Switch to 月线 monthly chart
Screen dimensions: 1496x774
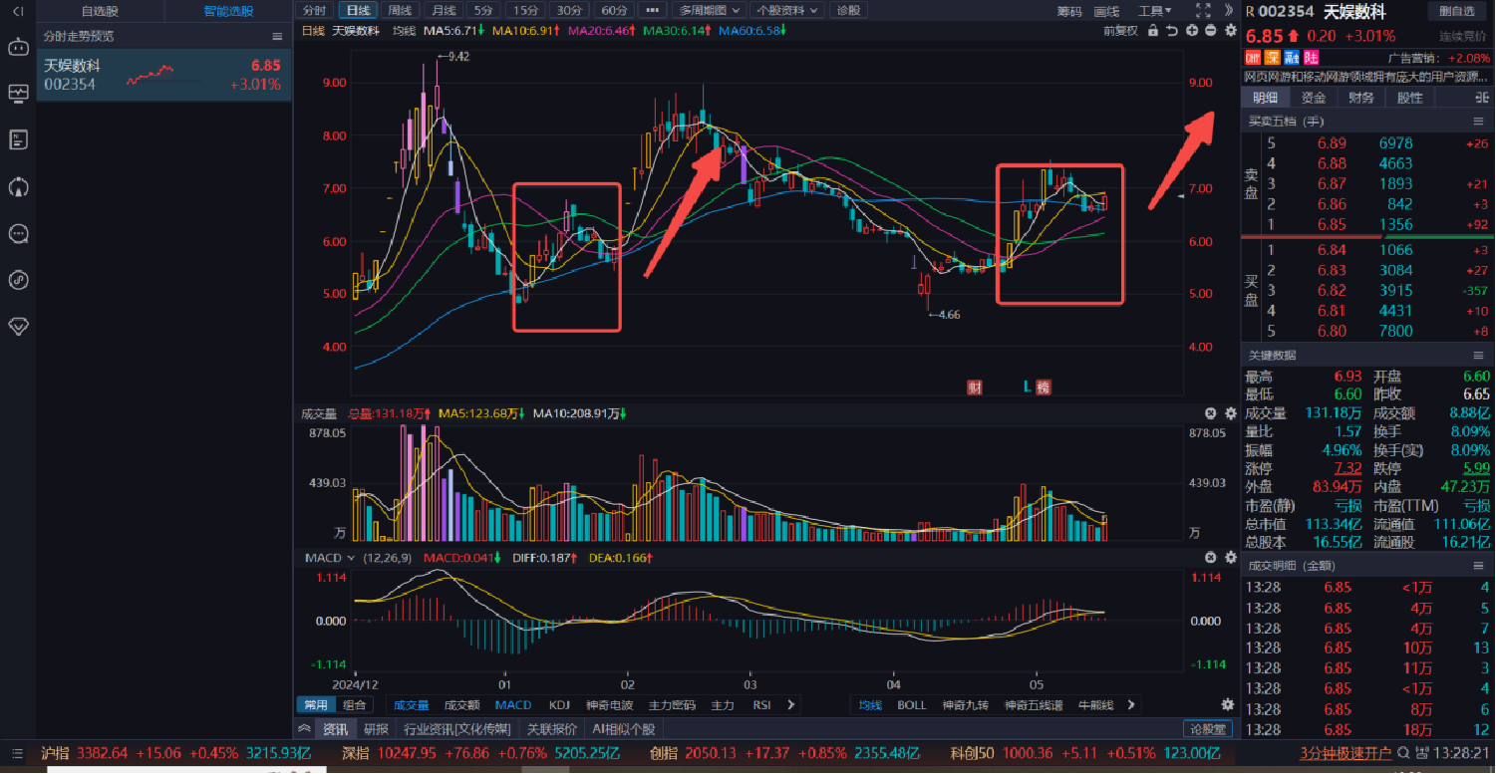click(x=442, y=10)
